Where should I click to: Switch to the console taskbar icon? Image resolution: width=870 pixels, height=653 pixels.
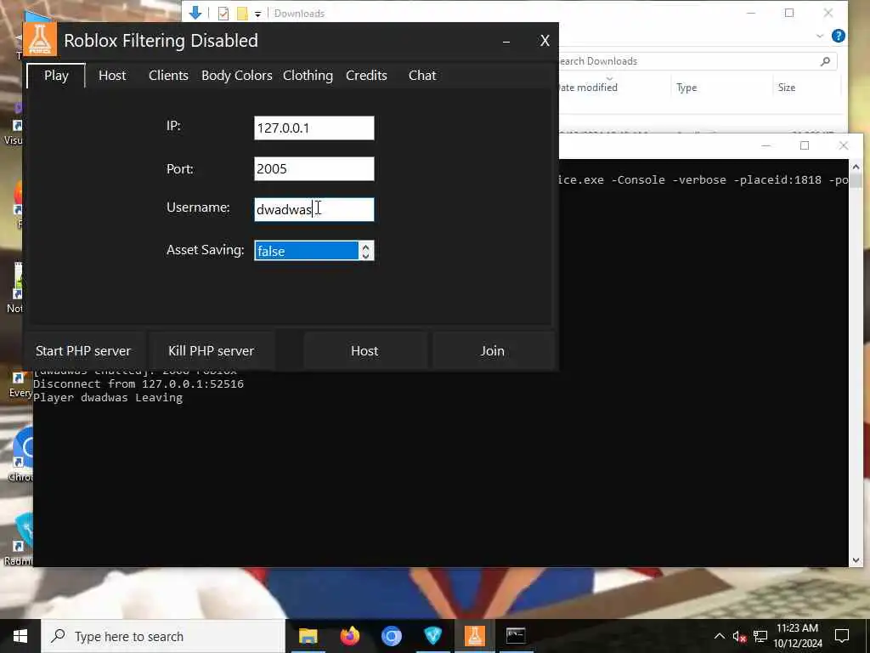coord(516,636)
